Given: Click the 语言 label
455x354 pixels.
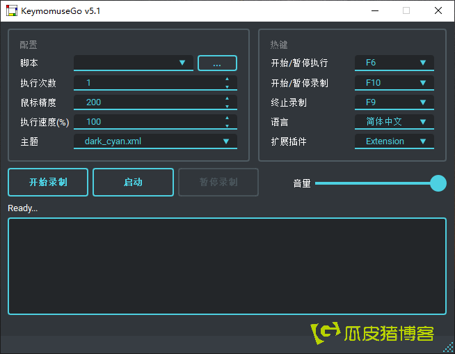Looking at the screenshot, I should pos(280,122).
